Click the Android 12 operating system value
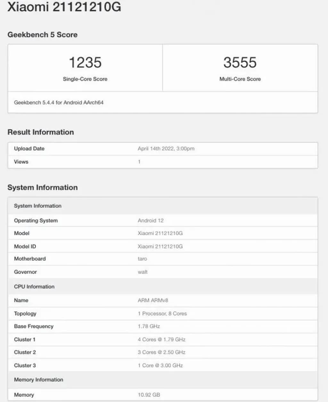The height and width of the screenshot is (402, 328). (151, 221)
